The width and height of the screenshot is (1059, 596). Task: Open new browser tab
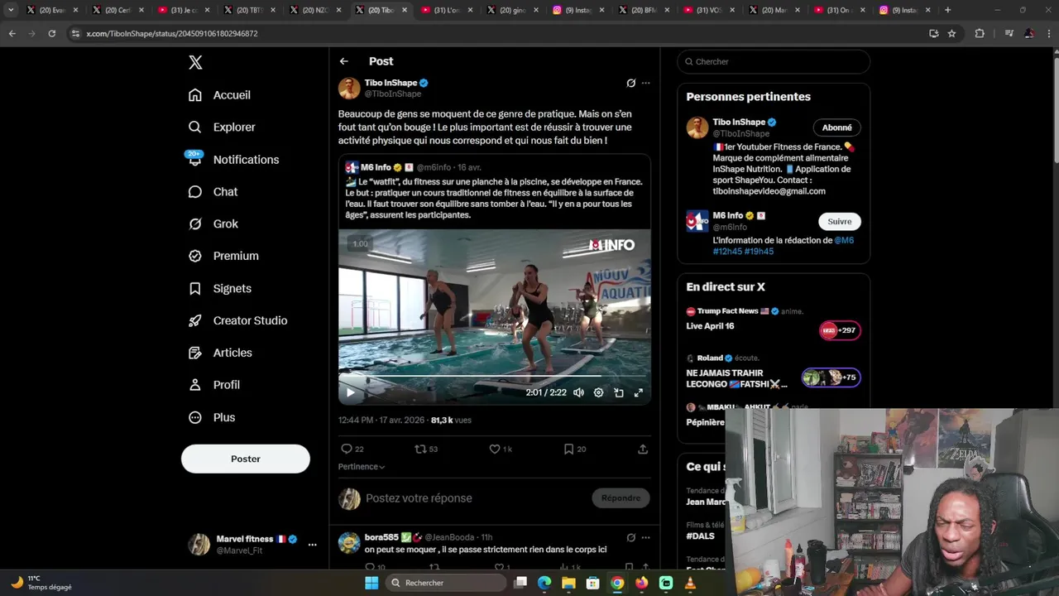(x=947, y=10)
